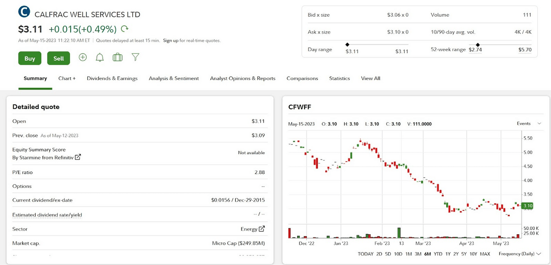The height and width of the screenshot is (265, 551).
Task: Go to Analyst Opinions & Reports tab
Action: [x=242, y=79]
